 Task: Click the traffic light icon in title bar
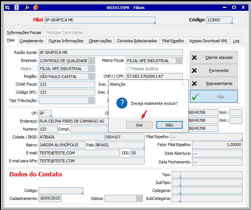coord(17,7)
